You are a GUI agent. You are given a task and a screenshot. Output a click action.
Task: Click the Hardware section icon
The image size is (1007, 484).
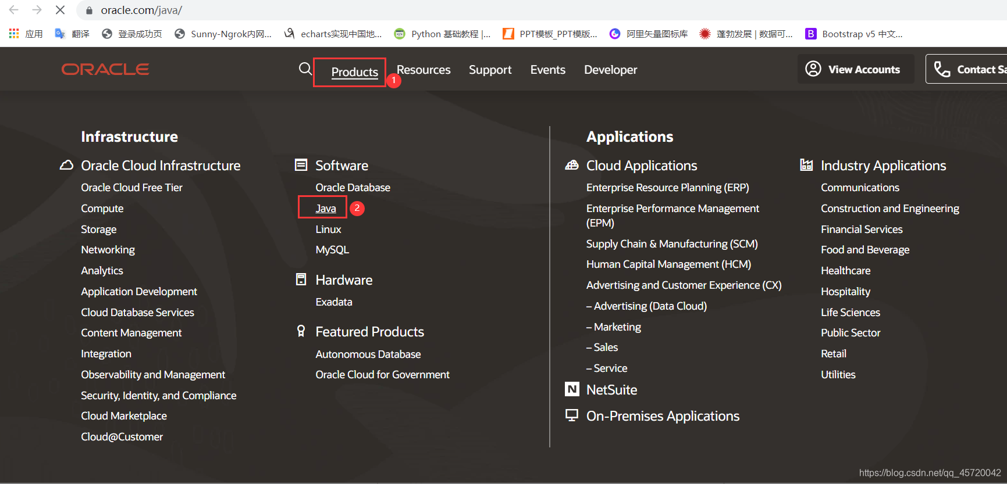tap(301, 279)
